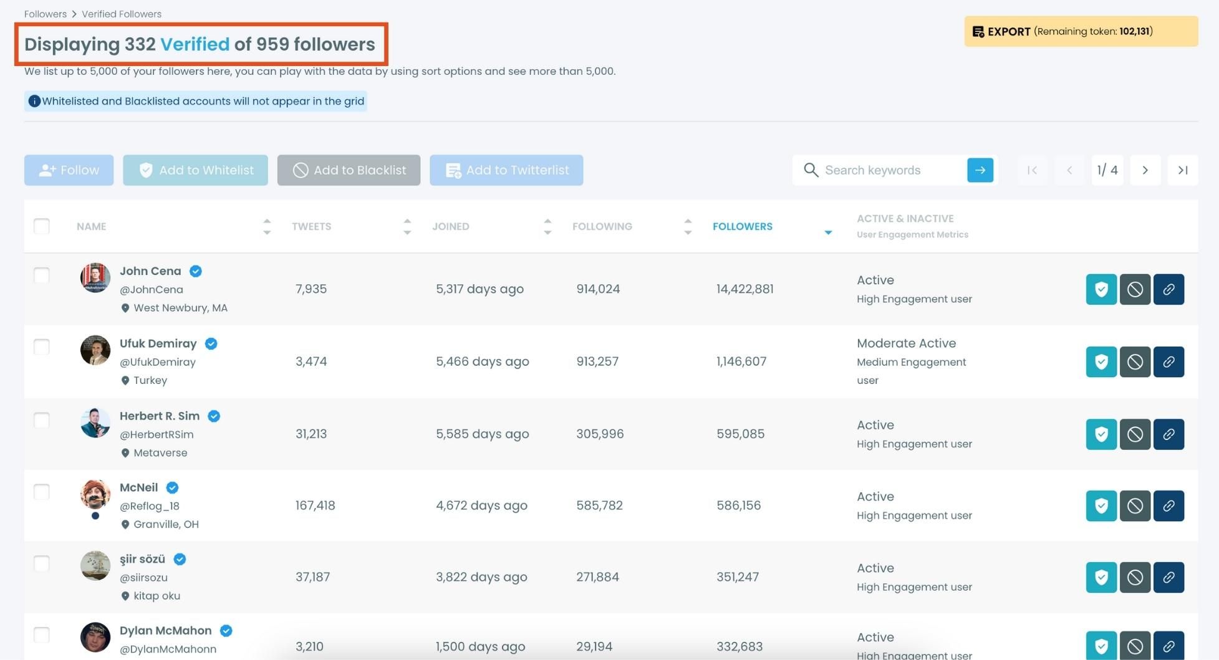The height and width of the screenshot is (660, 1219).
Task: Sort Joined column descending via down arrow
Action: click(547, 232)
